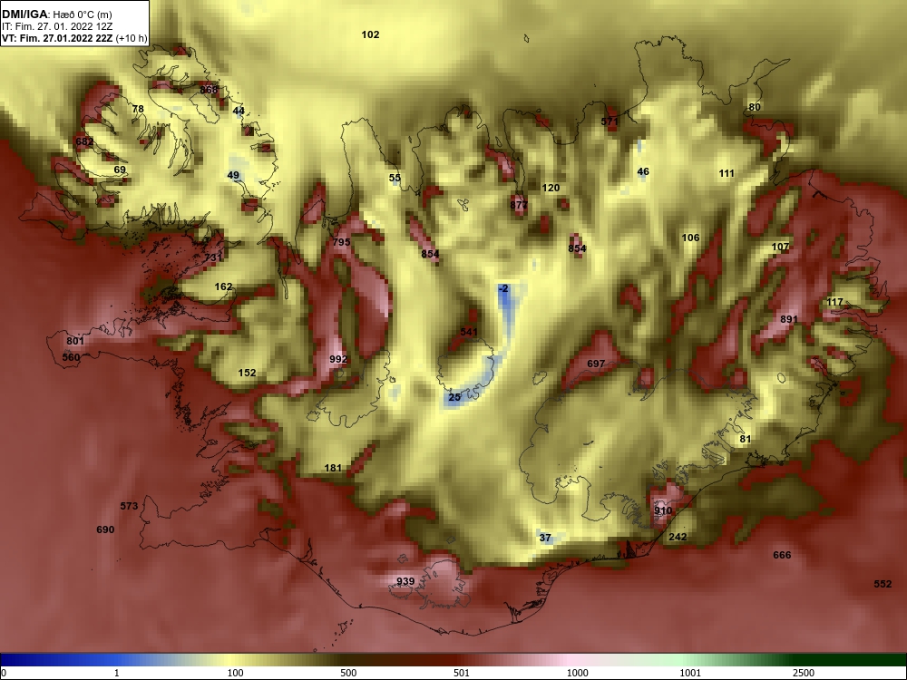Viewport: 907px width, 680px height.
Task: Click the legend label 100 under the color scale
Action: [235, 673]
